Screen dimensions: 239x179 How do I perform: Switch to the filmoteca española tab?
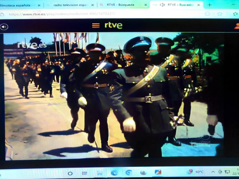click(x=17, y=5)
